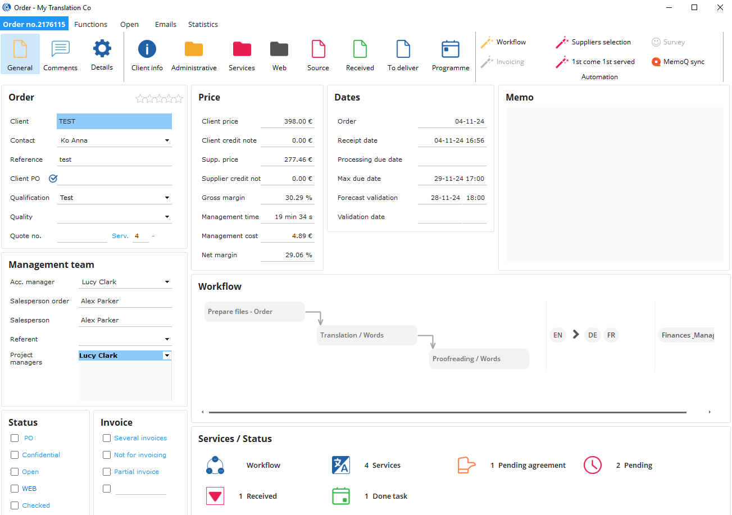Check the Several invoices box
This screenshot has width=732, height=515.
pyautogui.click(x=107, y=438)
